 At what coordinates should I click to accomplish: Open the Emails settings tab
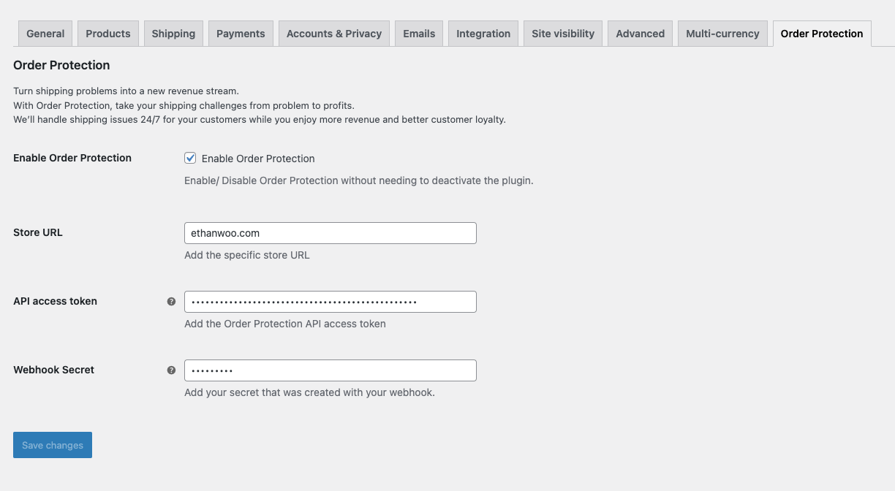pos(419,33)
